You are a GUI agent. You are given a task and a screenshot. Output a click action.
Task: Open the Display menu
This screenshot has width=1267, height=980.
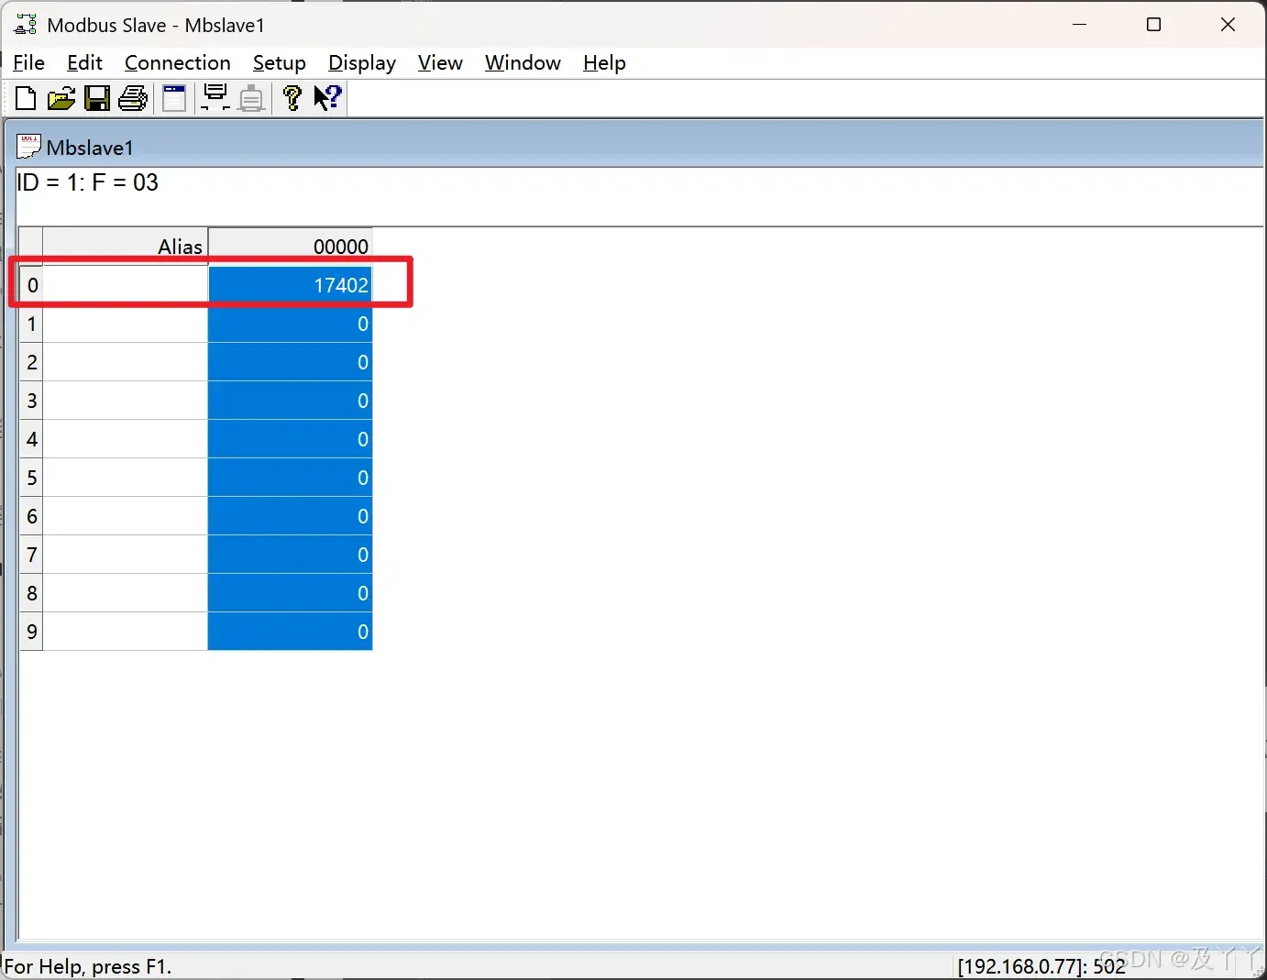362,62
